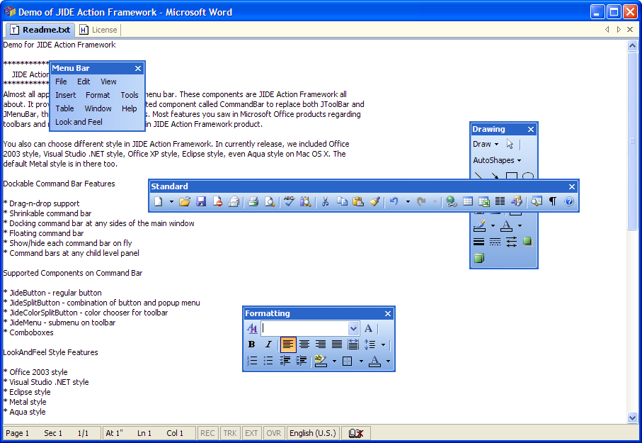
Task: Open the Draw menu in Drawing toolbar
Action: tap(486, 144)
